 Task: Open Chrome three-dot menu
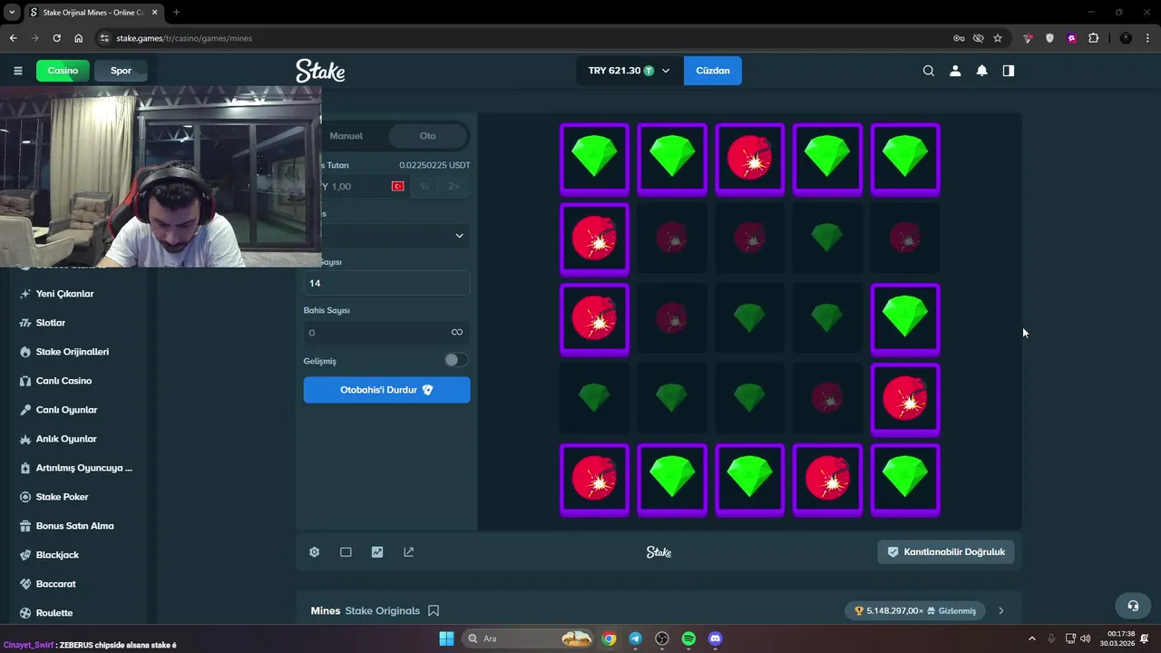point(1147,38)
